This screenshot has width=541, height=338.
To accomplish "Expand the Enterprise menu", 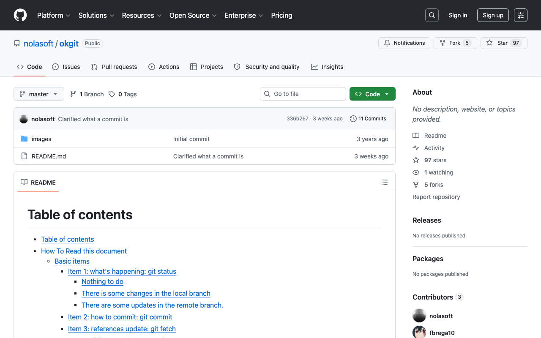I will 244,15.
